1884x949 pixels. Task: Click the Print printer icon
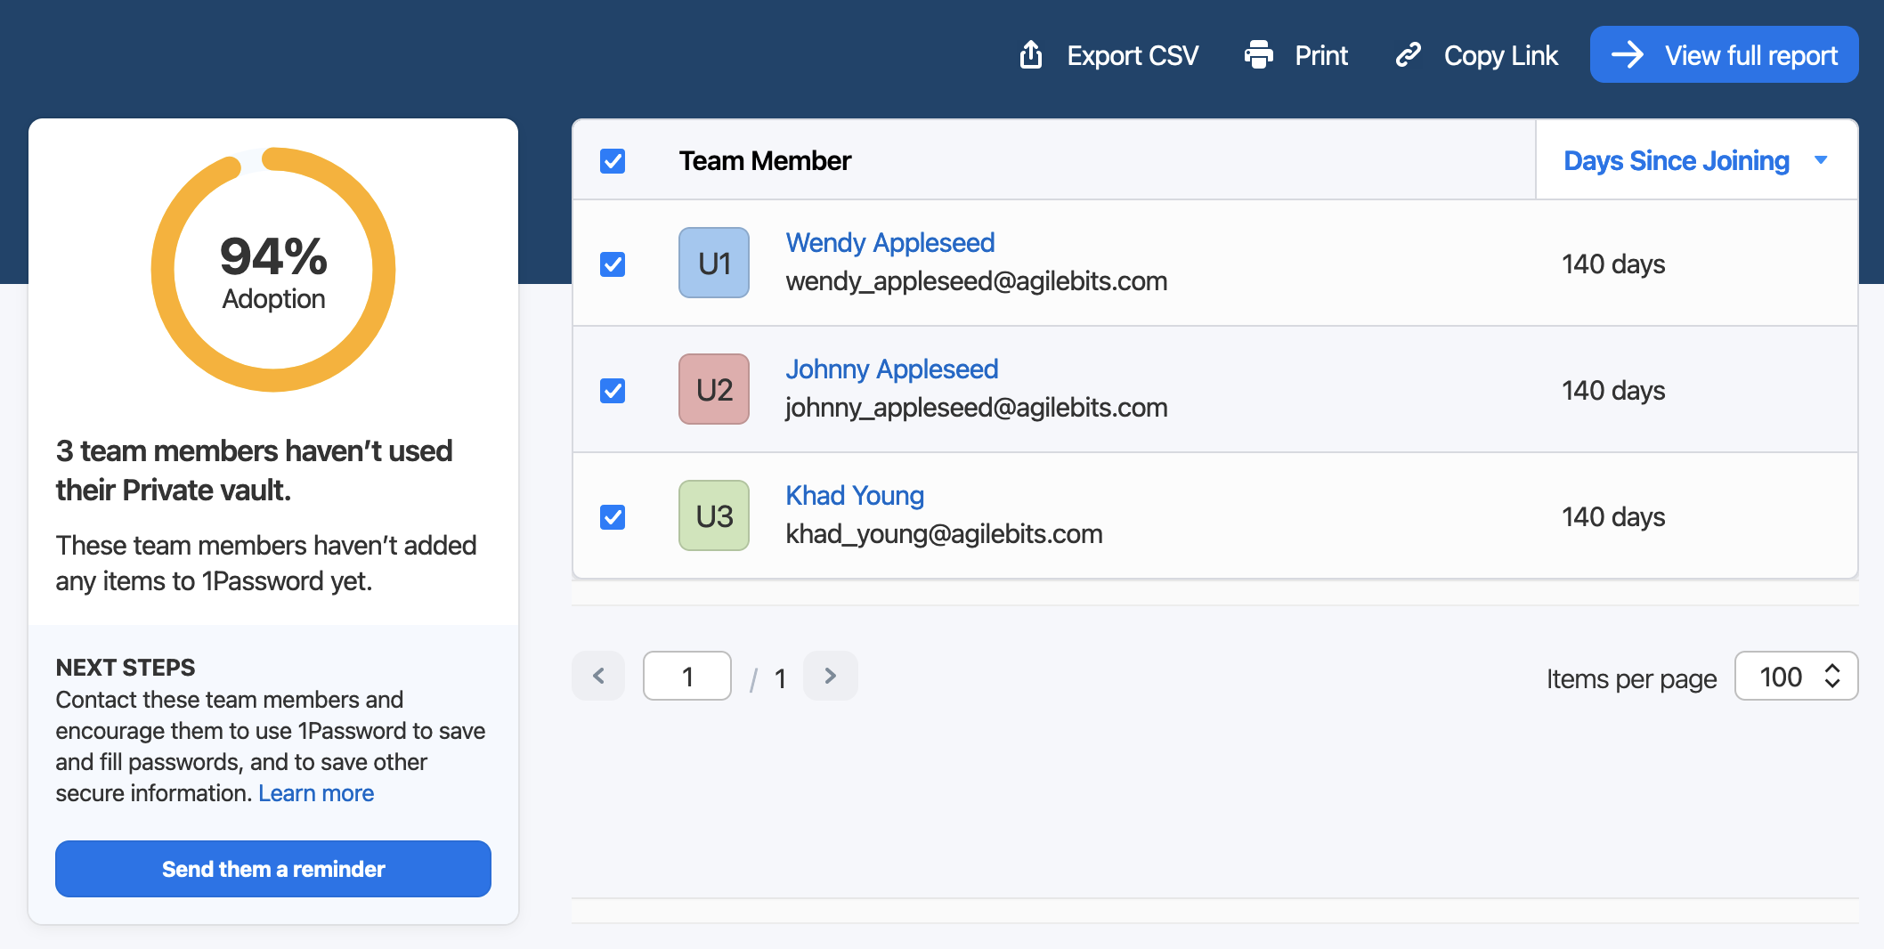point(1257,54)
